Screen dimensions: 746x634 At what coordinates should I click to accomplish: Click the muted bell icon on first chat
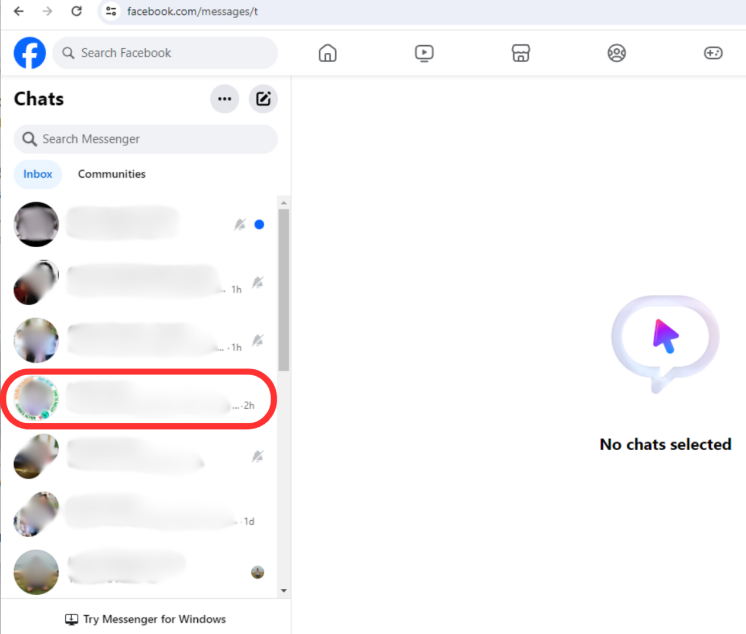pos(239,224)
